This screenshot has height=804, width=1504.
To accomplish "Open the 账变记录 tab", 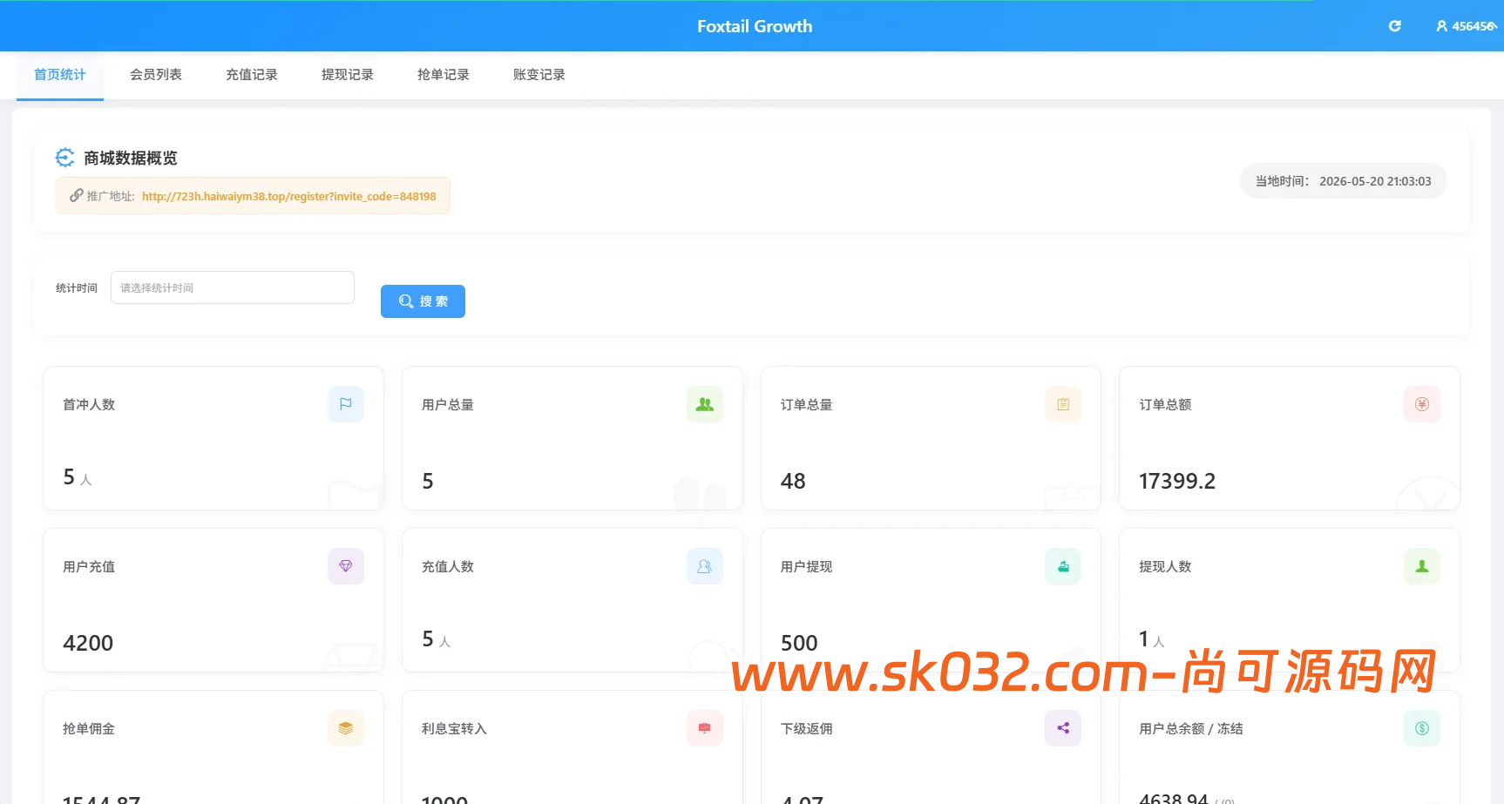I will (x=539, y=75).
